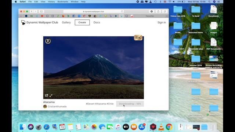Image resolution: width=235 pixels, height=132 pixels.
Task: Open Music from the Dock
Action: pos(118,127)
